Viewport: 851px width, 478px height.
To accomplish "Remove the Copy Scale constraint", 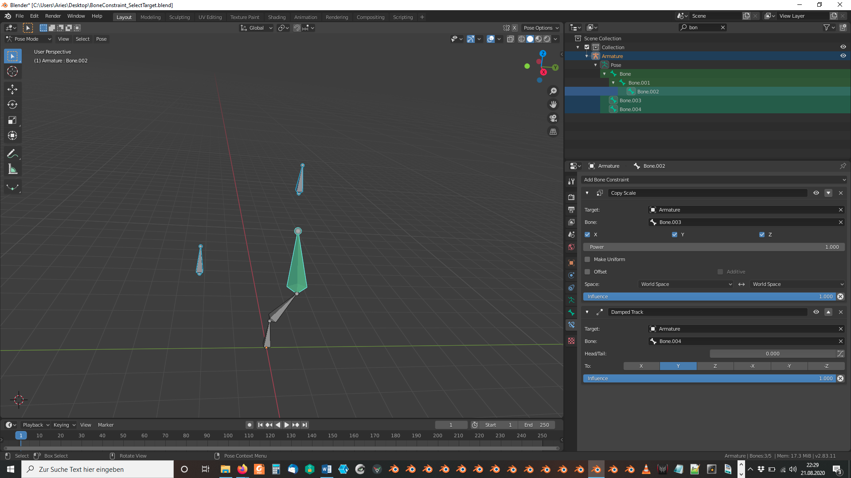I will point(841,193).
